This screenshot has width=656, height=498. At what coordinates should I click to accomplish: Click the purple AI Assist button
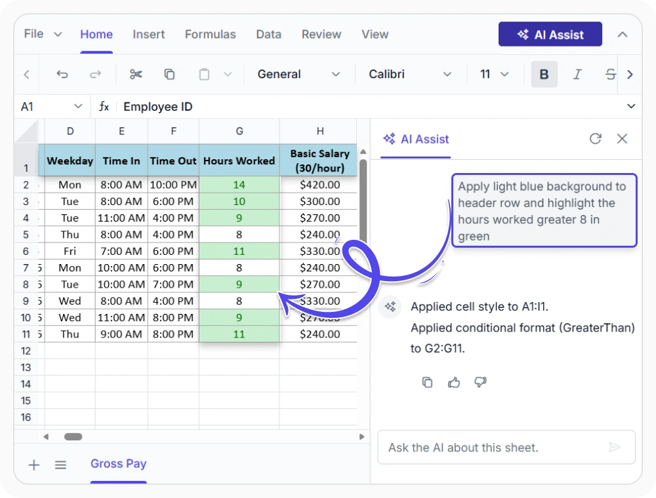(550, 34)
